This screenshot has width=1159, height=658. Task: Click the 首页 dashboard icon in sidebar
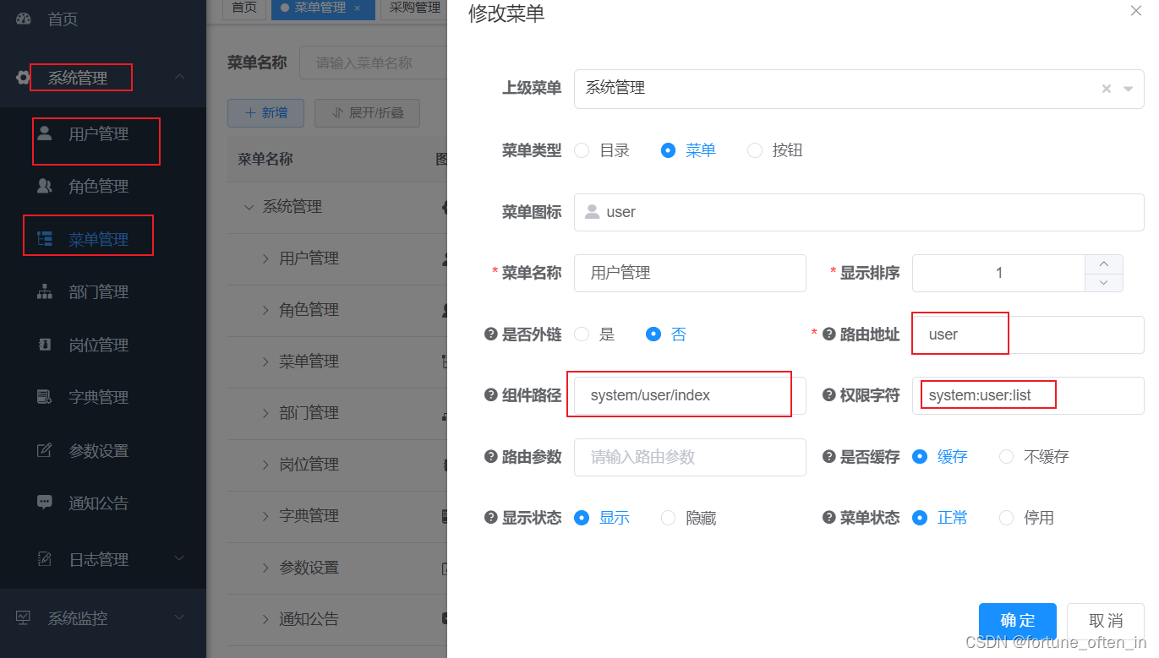pyautogui.click(x=23, y=19)
